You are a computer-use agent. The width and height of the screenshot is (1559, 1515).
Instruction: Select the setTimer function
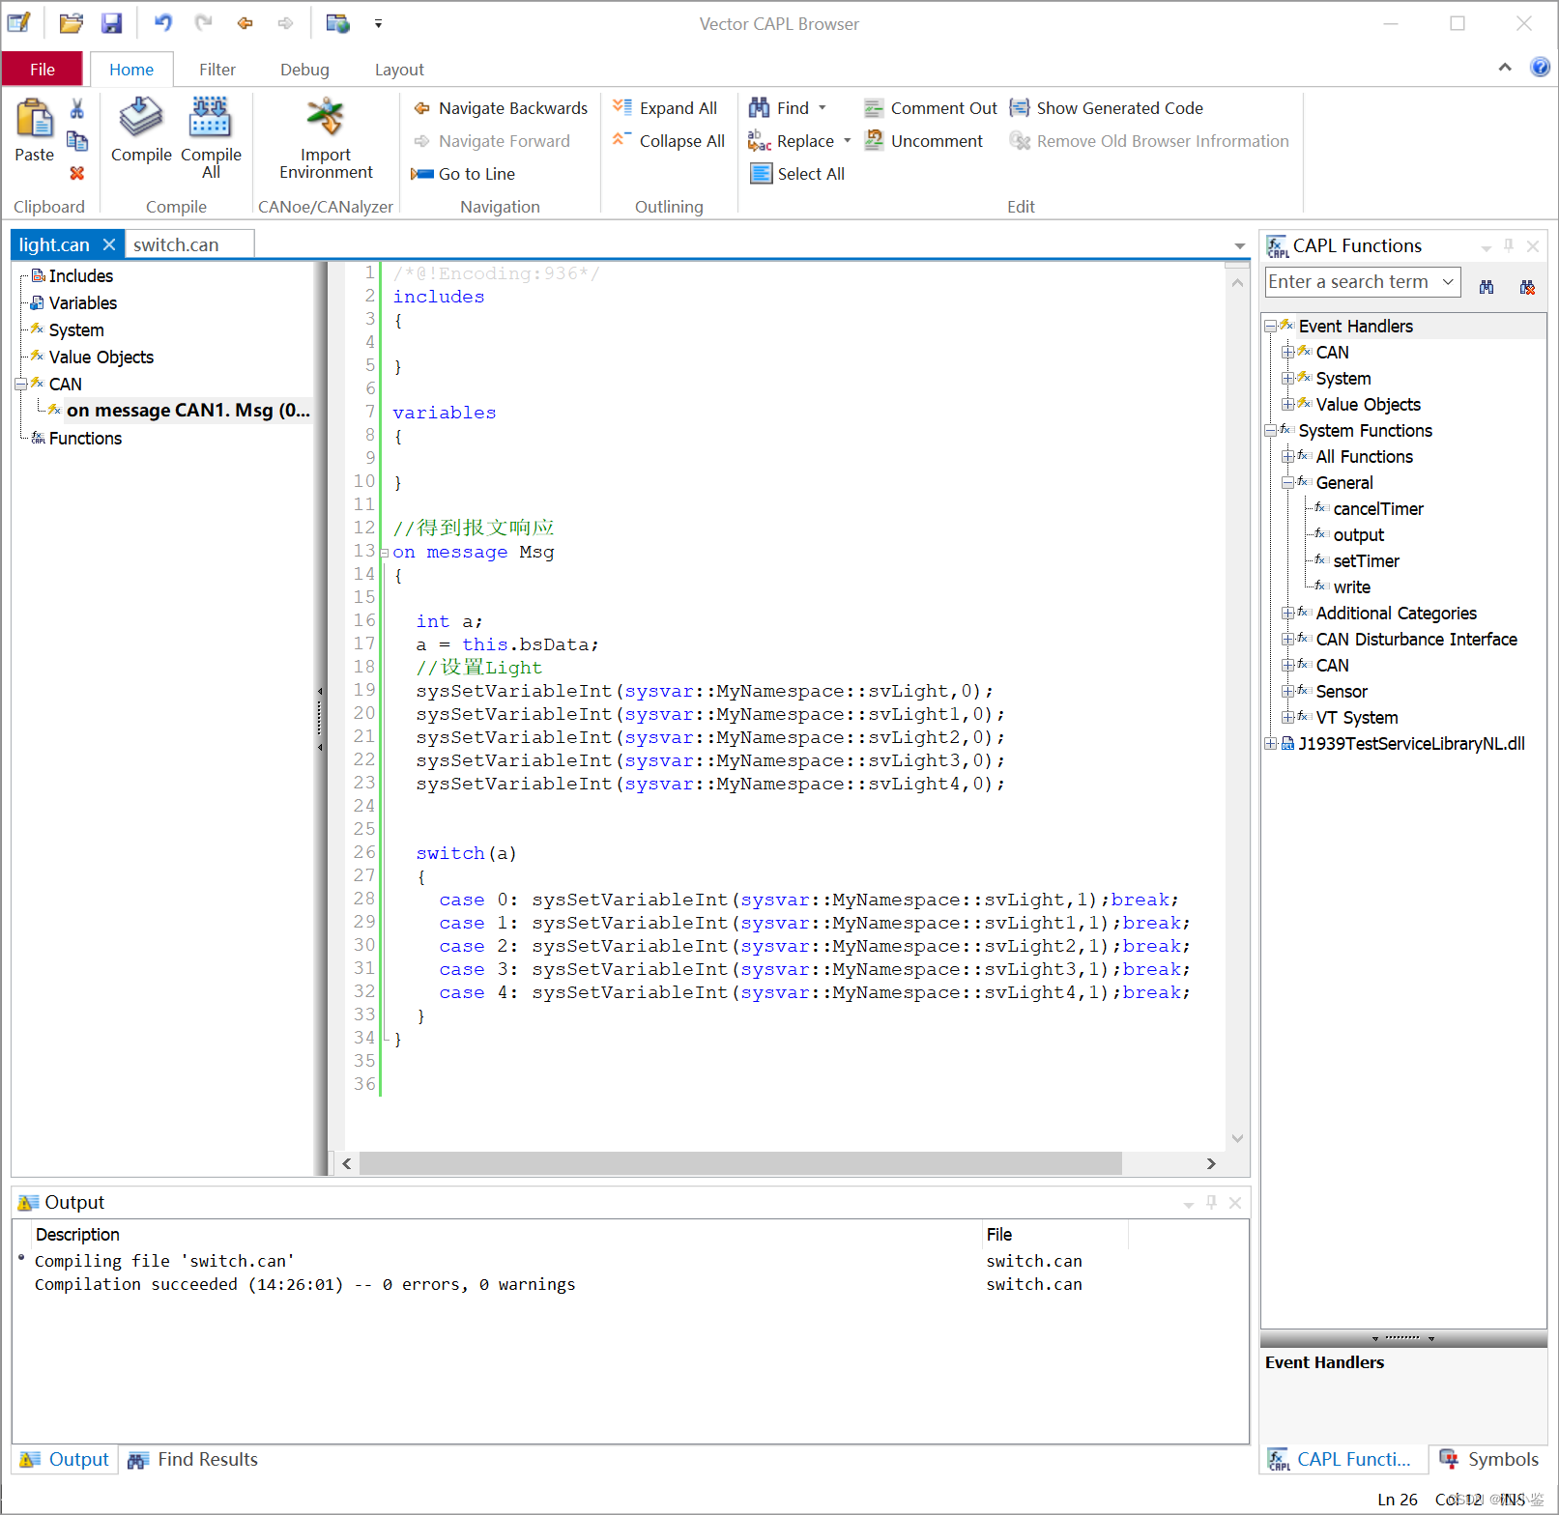[x=1366, y=561]
